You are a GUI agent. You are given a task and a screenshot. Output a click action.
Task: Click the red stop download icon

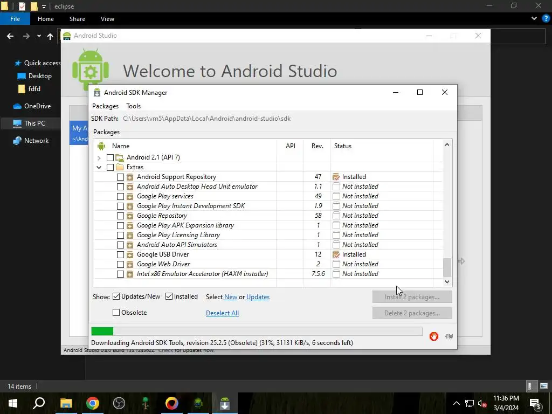(x=434, y=336)
